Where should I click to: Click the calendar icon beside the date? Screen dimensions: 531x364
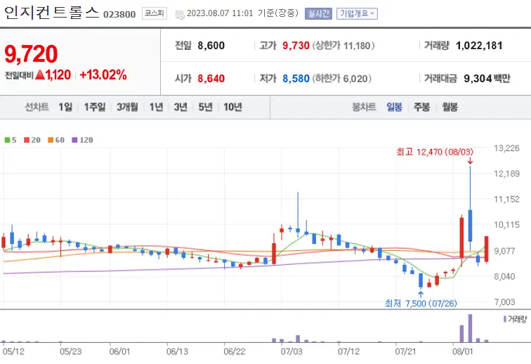click(x=180, y=15)
